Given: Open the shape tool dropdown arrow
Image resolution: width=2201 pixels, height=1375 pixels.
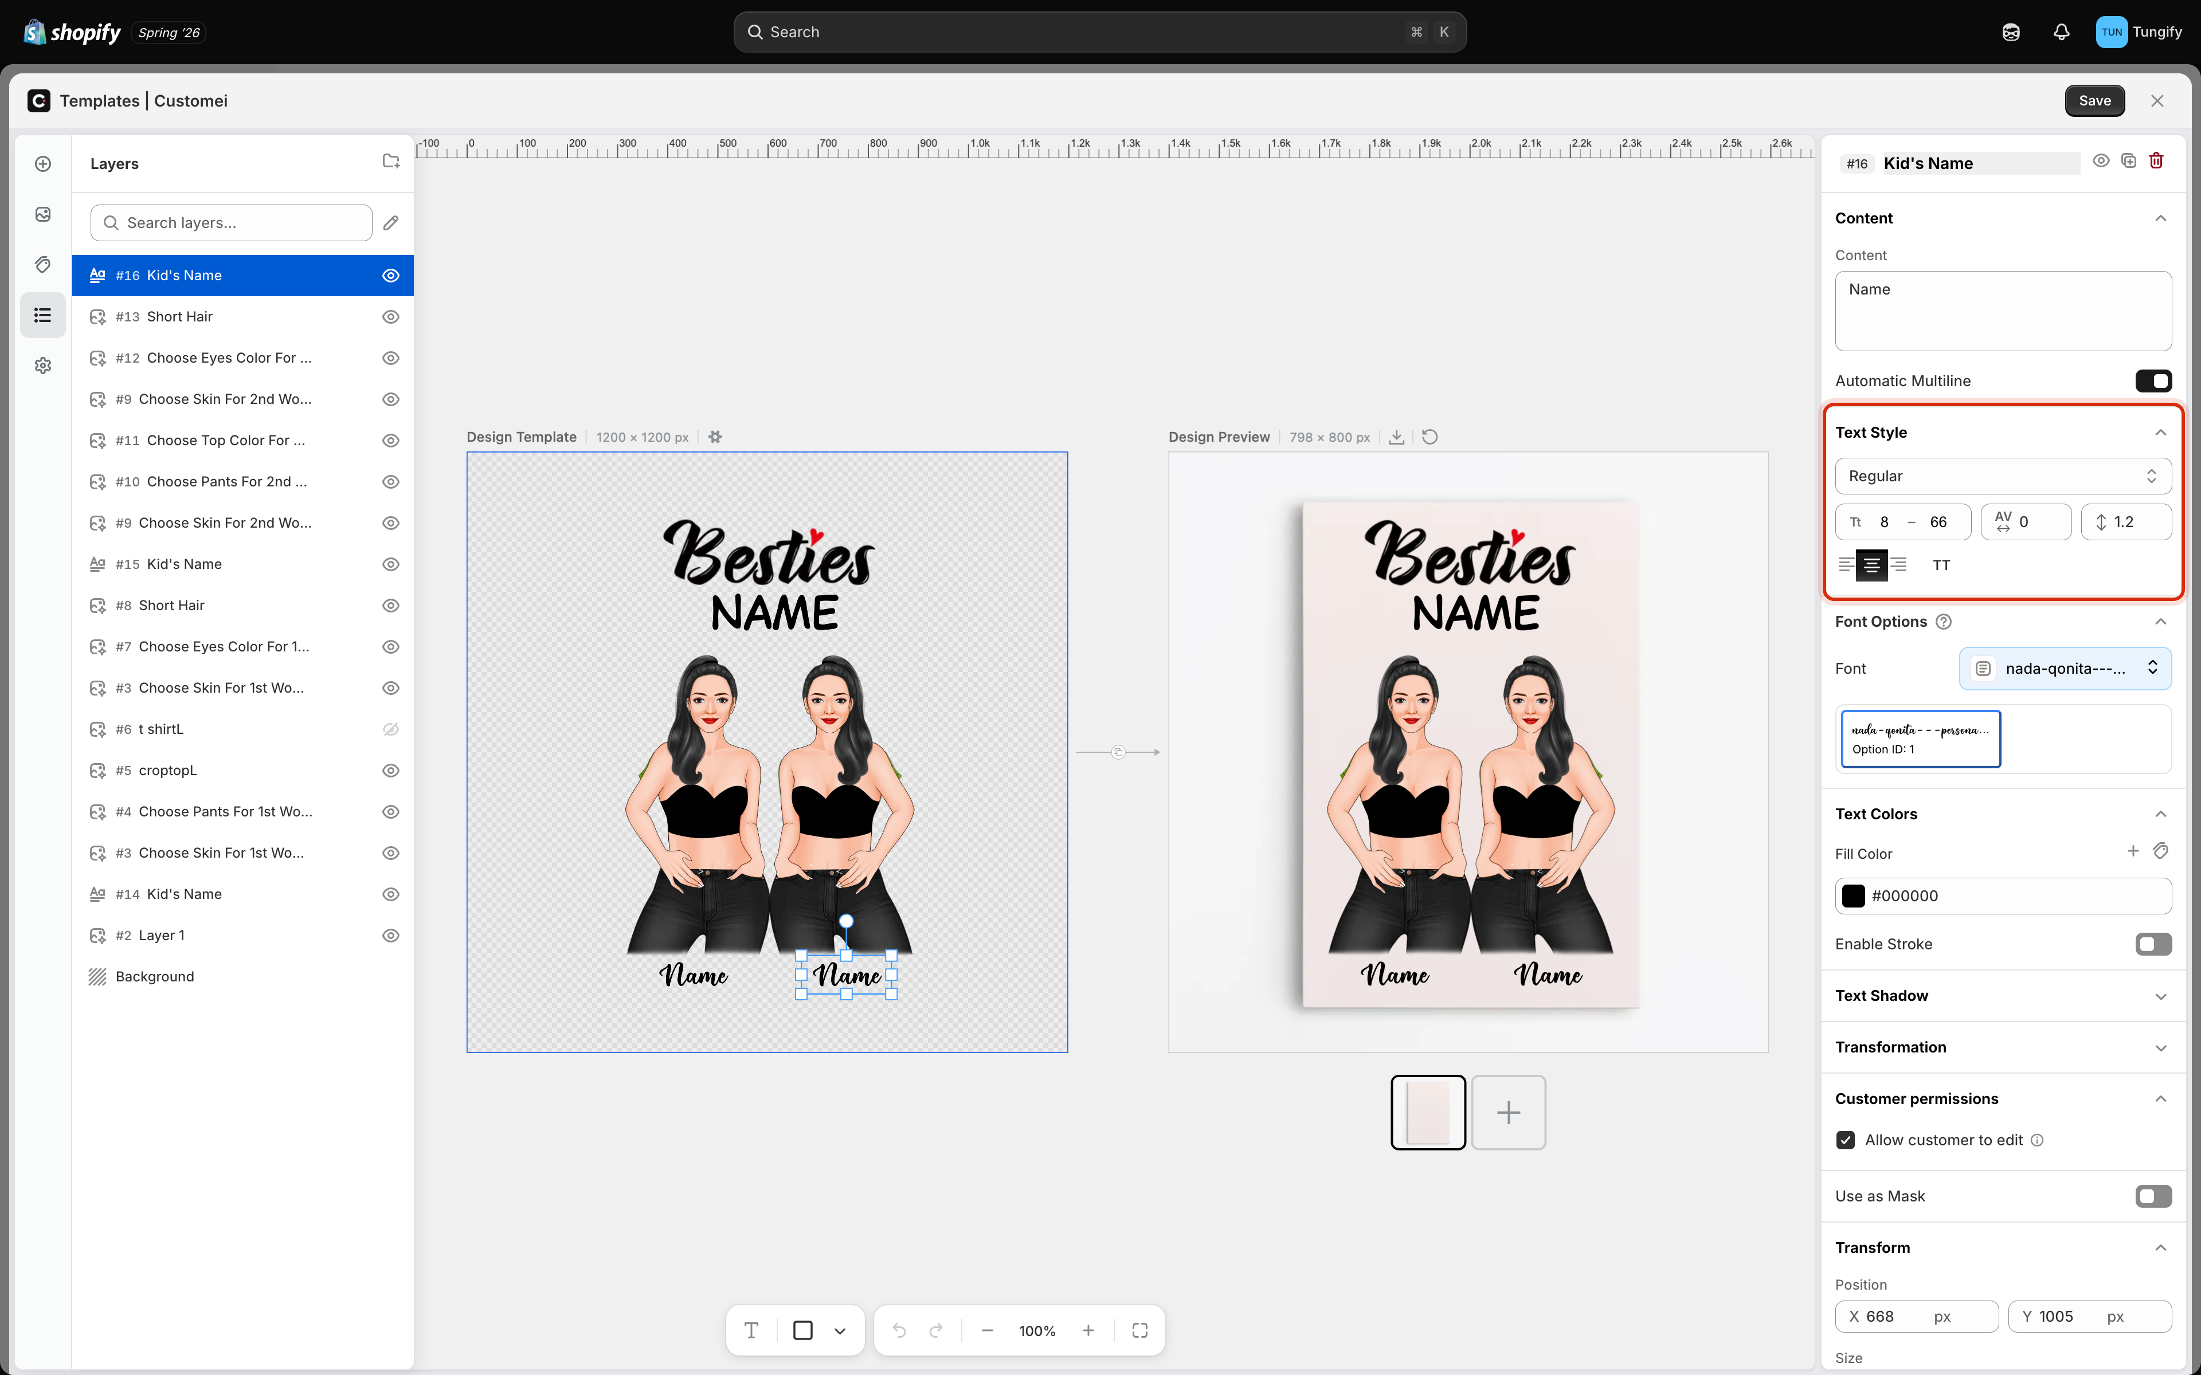Looking at the screenshot, I should point(840,1330).
